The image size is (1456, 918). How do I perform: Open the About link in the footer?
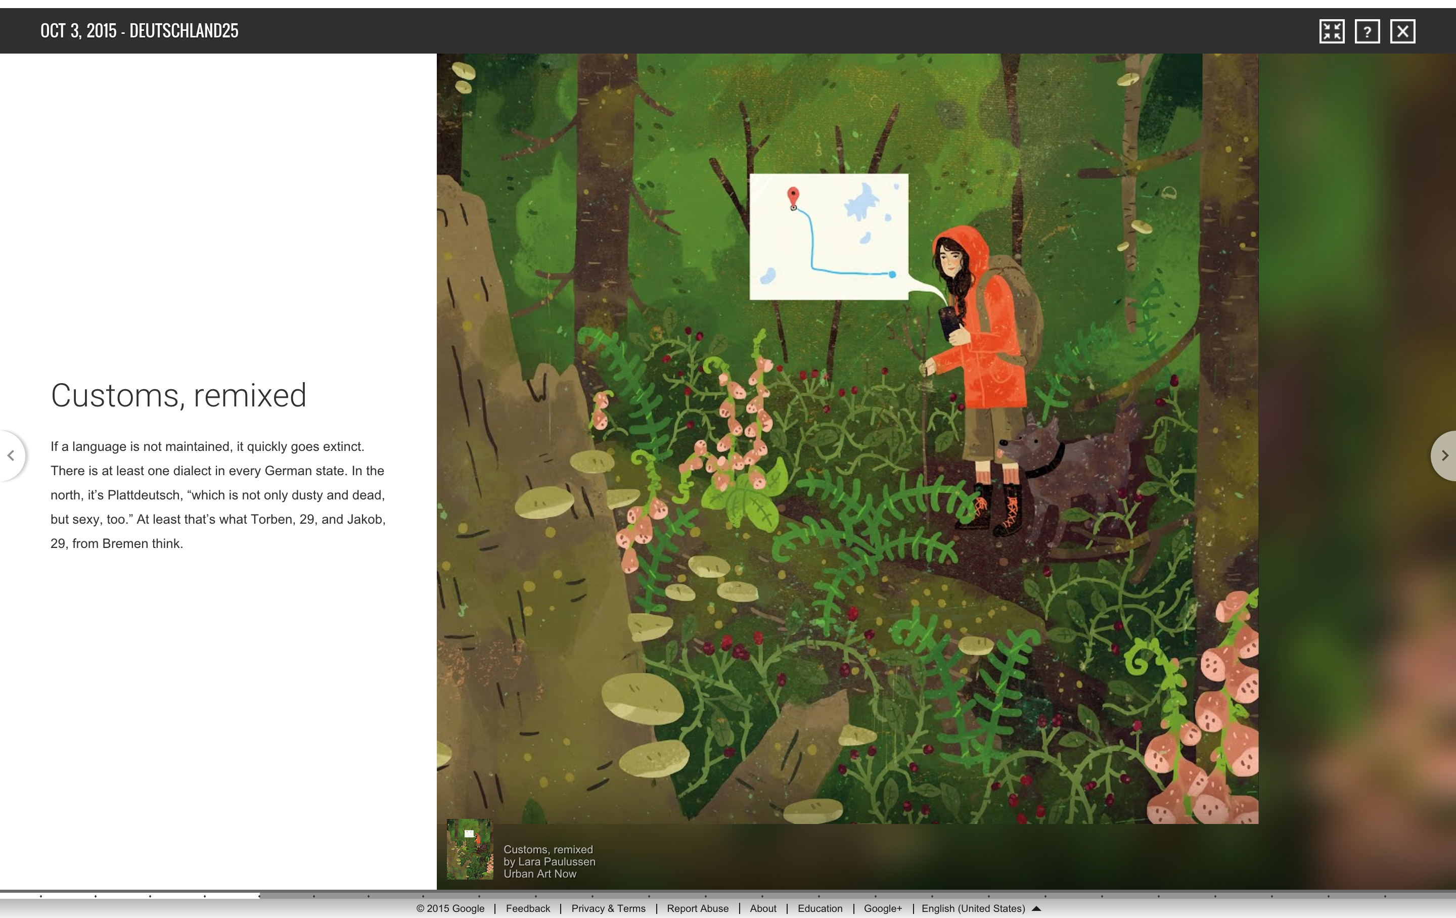[763, 908]
